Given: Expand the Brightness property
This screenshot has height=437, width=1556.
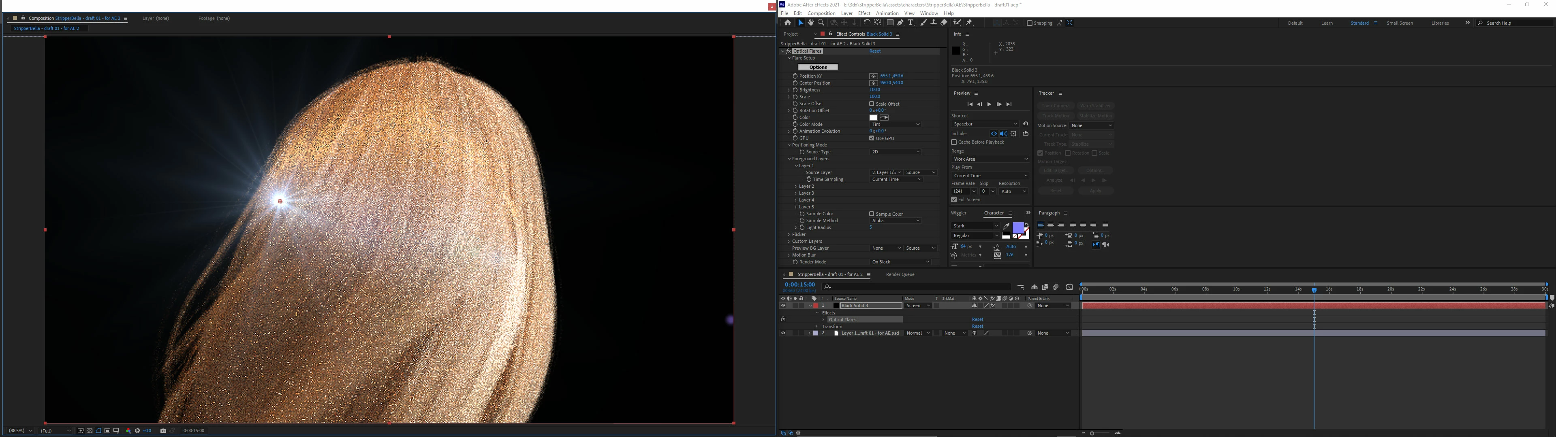Looking at the screenshot, I should [x=789, y=90].
